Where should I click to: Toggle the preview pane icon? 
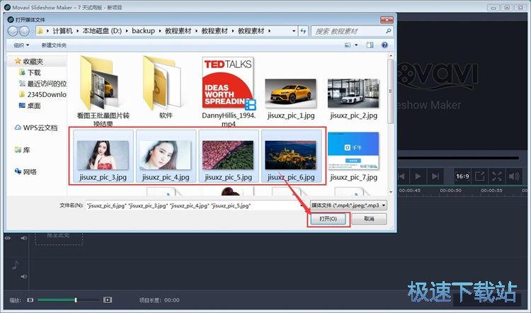pyautogui.click(x=370, y=45)
